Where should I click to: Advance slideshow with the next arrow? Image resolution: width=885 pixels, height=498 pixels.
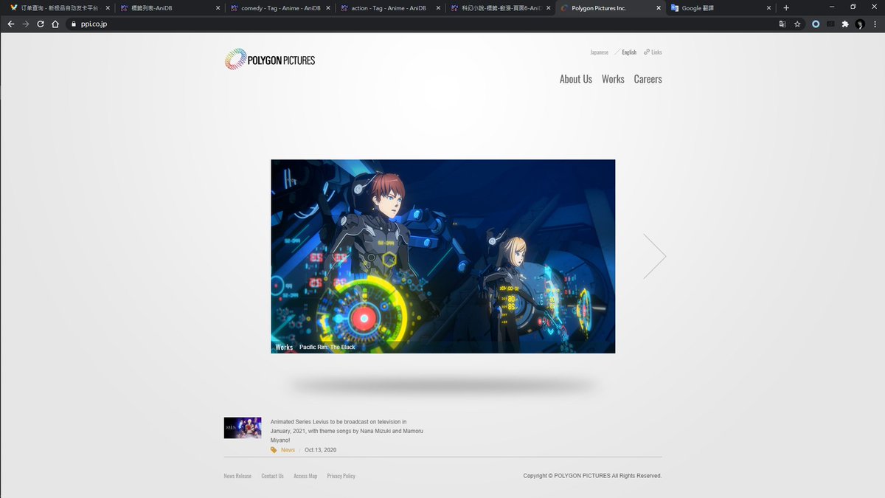point(654,256)
